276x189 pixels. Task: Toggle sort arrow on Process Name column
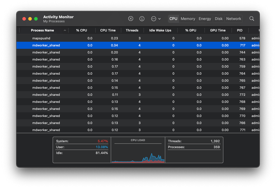[65, 30]
